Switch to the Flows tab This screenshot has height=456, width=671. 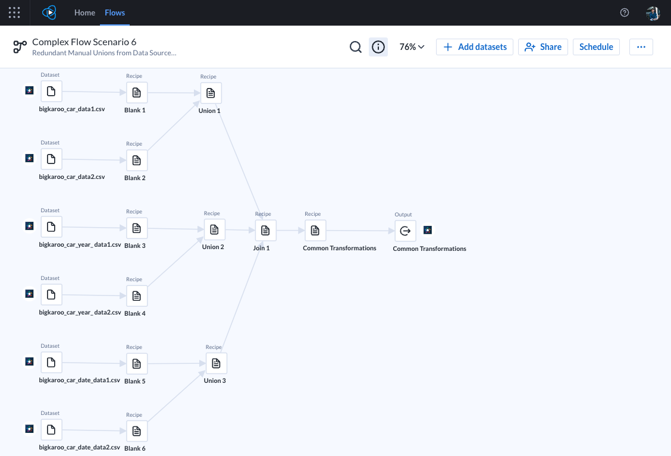point(114,12)
